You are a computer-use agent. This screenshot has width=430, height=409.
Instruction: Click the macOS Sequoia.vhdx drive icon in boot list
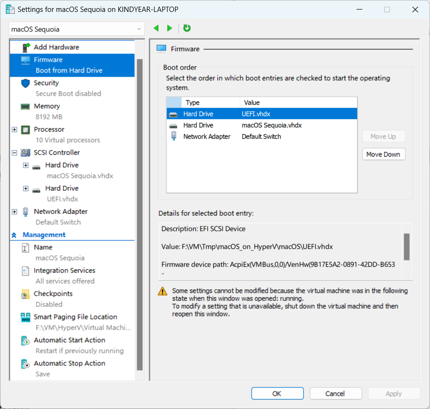click(x=174, y=126)
